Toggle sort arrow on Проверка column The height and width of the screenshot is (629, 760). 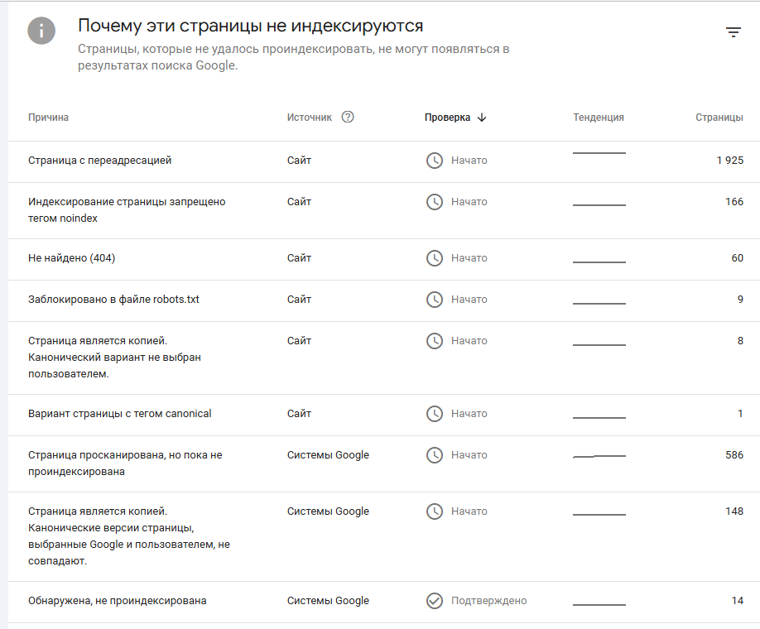click(481, 118)
